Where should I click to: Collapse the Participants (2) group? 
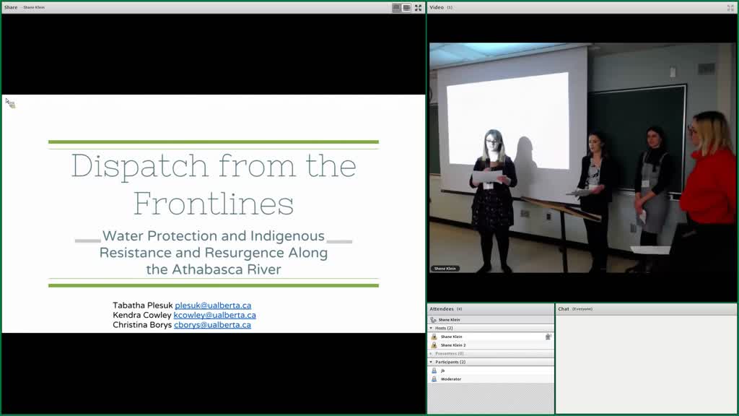click(431, 363)
